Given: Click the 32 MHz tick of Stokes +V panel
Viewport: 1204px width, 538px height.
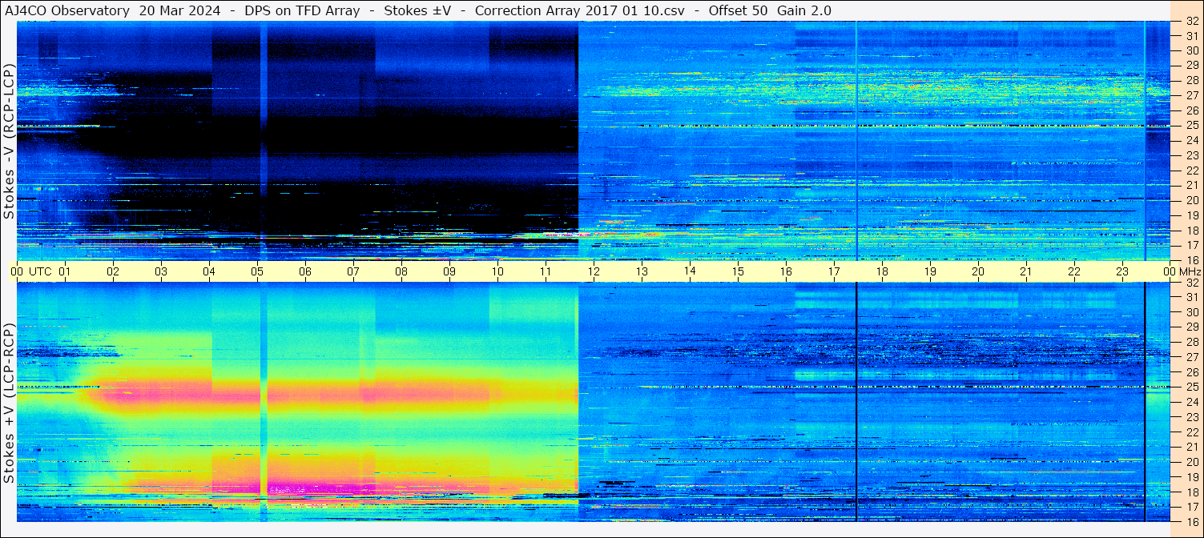Looking at the screenshot, I should coord(1191,283).
